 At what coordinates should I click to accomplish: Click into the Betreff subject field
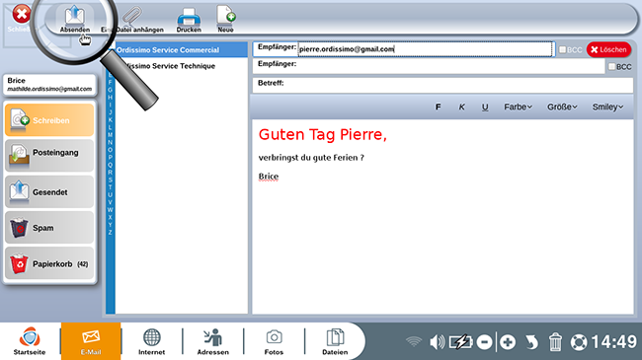442,85
